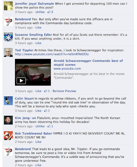Click thumbs-up icon on Ted Tippler's comment
The width and height of the screenshot is (137, 167).
(x=46, y=91)
